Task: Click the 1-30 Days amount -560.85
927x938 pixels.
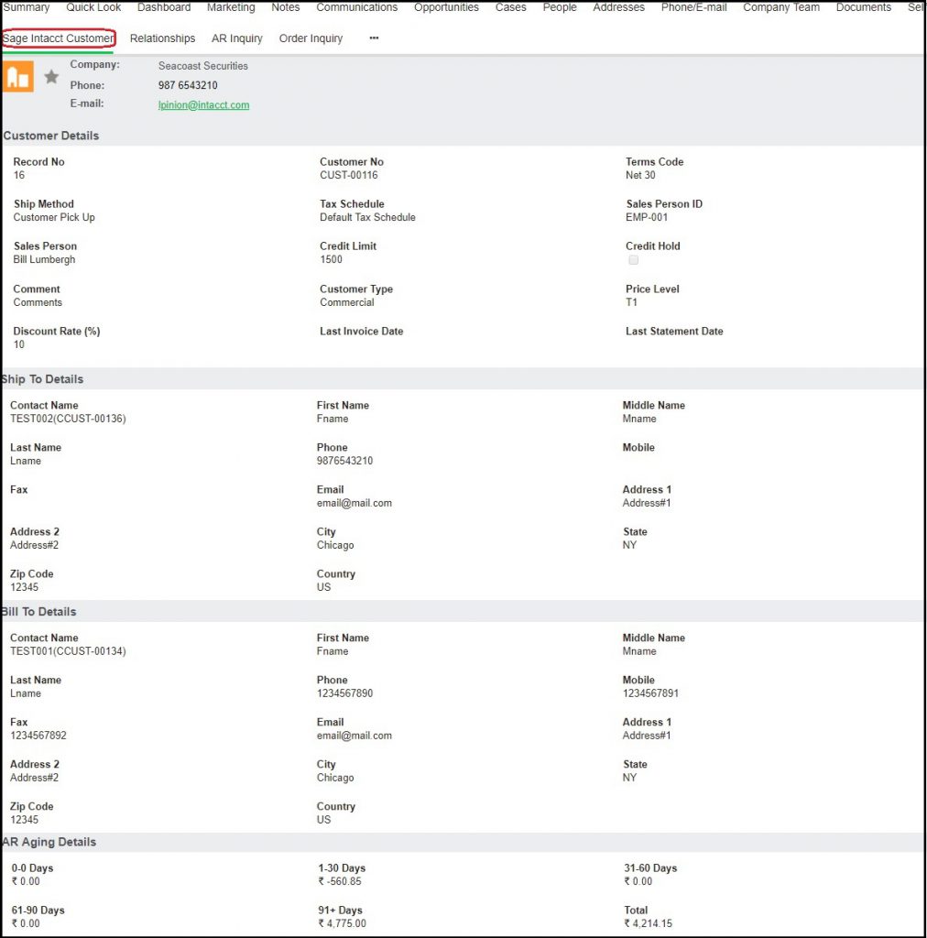Action: pos(340,881)
